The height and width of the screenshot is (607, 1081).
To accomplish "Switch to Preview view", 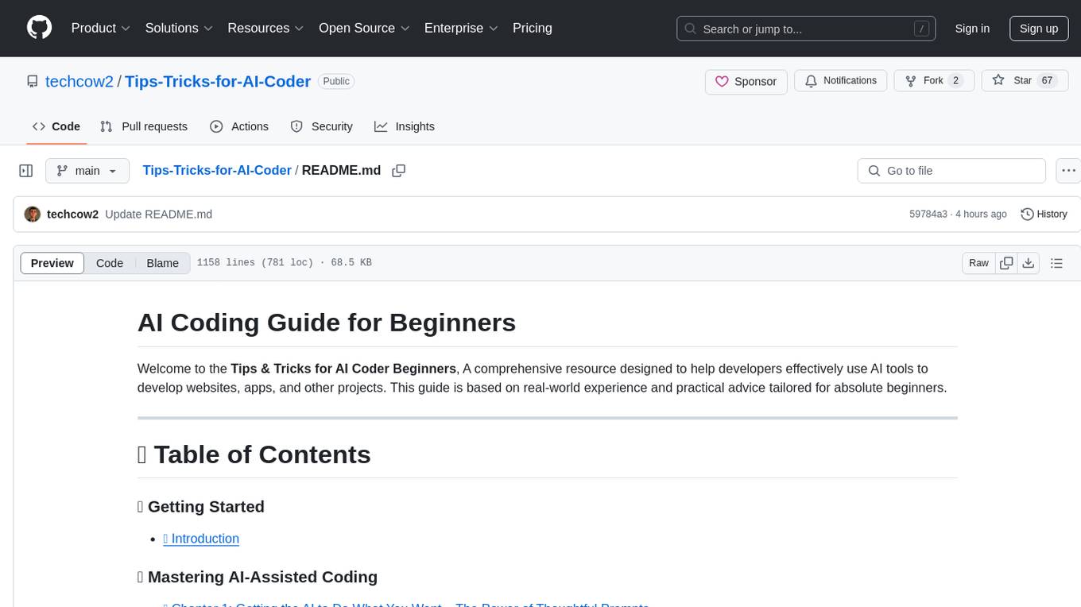I will 52,263.
